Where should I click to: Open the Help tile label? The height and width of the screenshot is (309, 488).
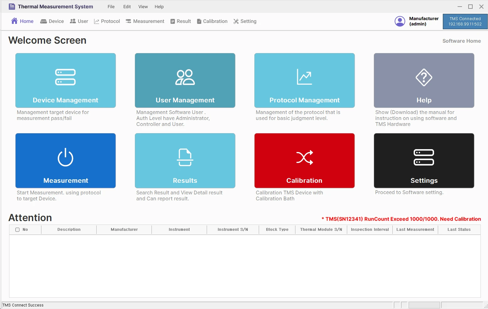(424, 100)
